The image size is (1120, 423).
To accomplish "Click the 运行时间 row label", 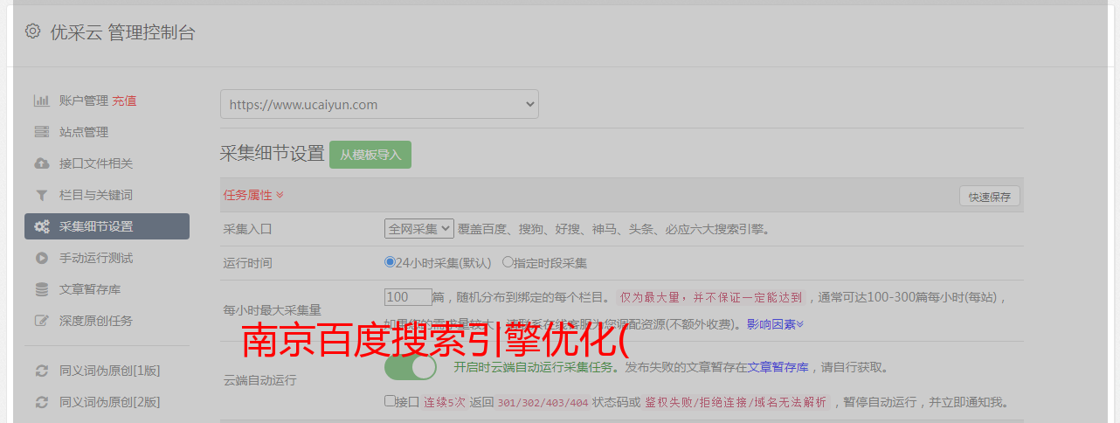I will (248, 262).
